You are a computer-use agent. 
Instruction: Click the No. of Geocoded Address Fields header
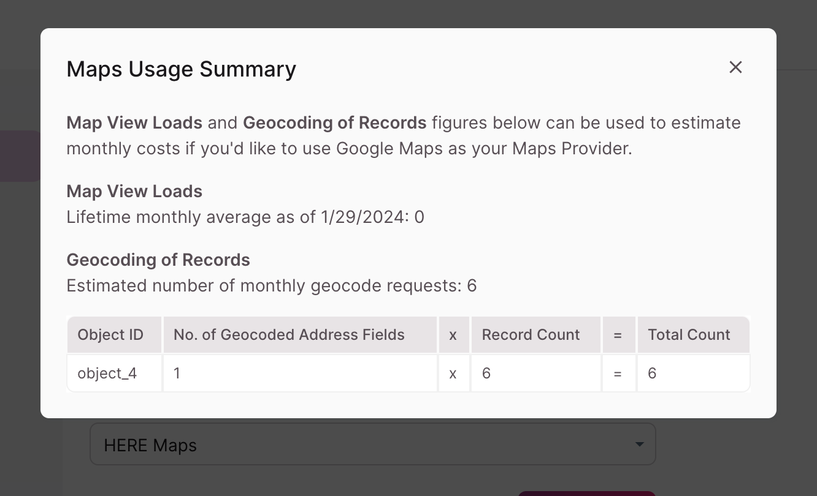pyautogui.click(x=289, y=335)
